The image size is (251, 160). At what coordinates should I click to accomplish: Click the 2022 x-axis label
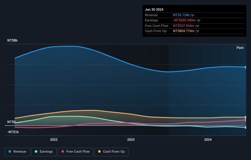(54, 140)
